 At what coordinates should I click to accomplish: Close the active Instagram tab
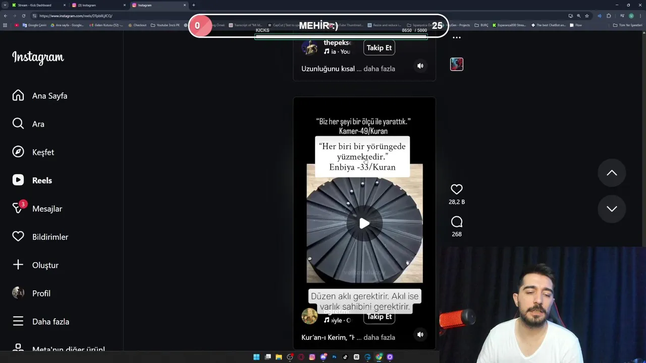pyautogui.click(x=185, y=5)
